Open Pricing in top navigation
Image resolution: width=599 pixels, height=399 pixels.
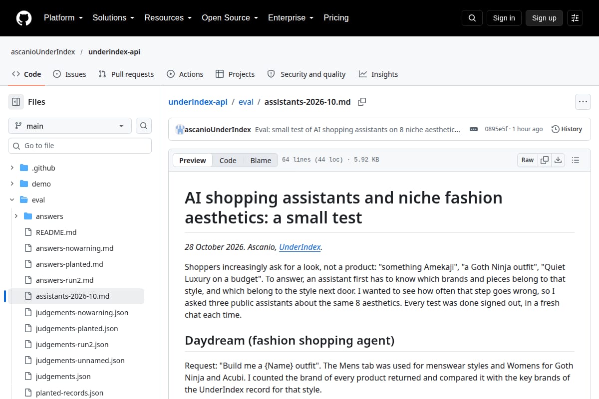pyautogui.click(x=336, y=17)
